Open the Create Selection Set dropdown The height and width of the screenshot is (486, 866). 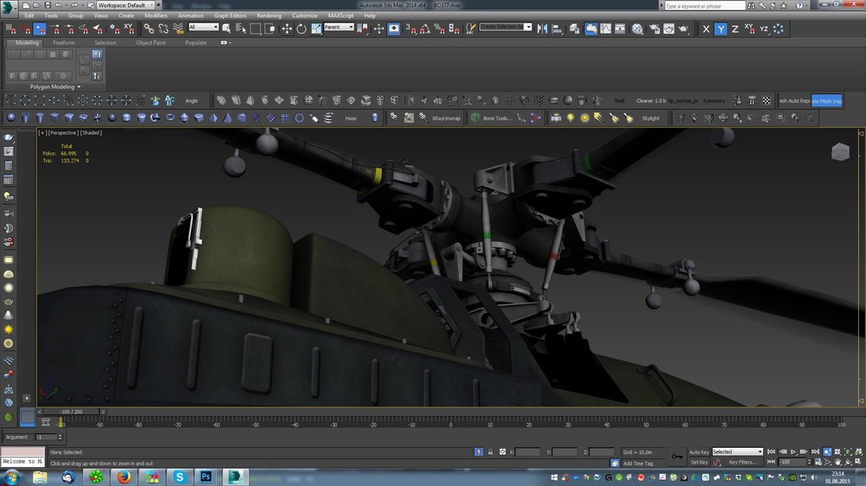[506, 27]
